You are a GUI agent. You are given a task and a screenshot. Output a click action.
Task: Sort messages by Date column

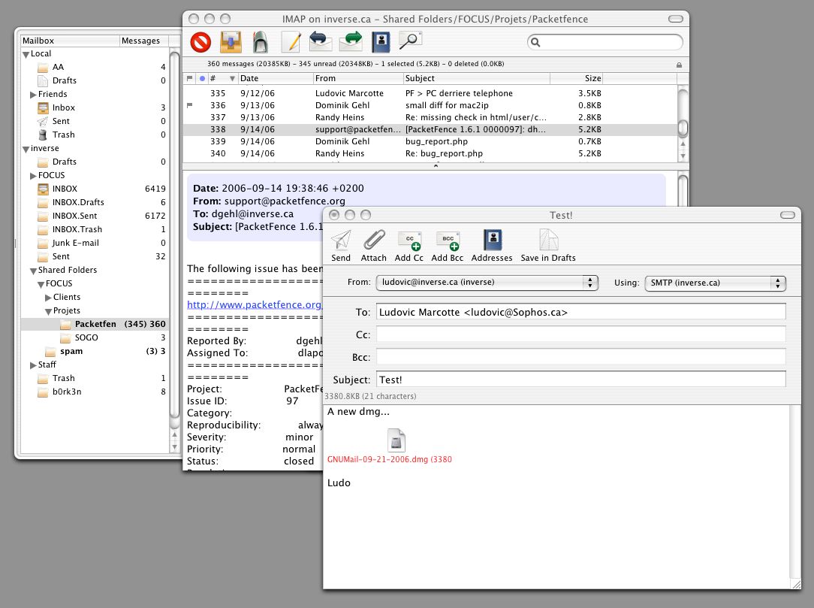pyautogui.click(x=276, y=78)
